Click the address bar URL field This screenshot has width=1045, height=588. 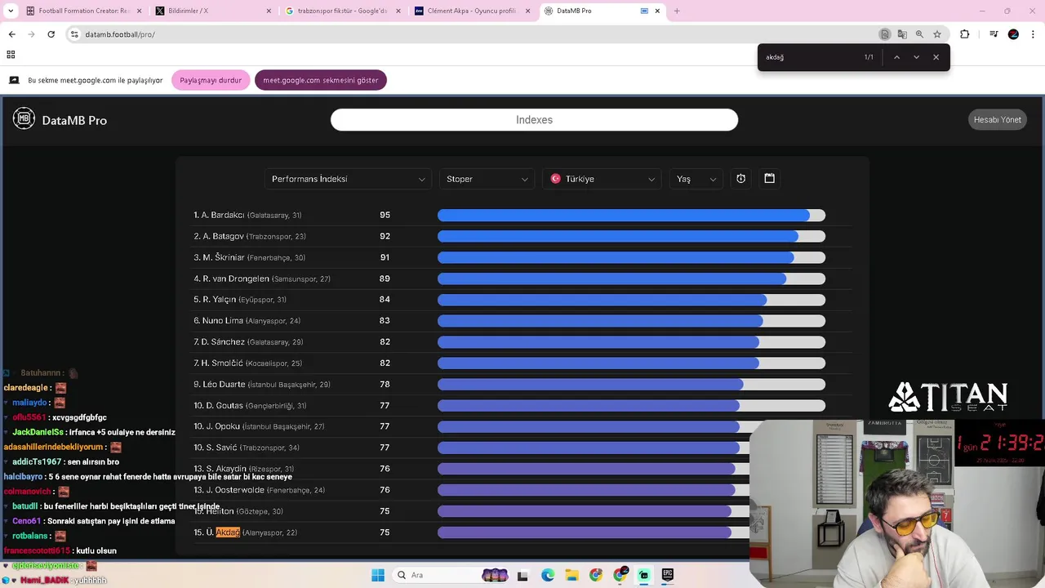(x=474, y=34)
